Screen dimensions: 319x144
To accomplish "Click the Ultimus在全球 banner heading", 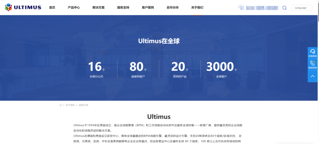I will click(159, 41).
